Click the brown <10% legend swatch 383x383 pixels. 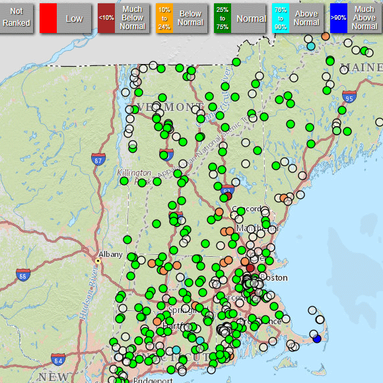106,18
